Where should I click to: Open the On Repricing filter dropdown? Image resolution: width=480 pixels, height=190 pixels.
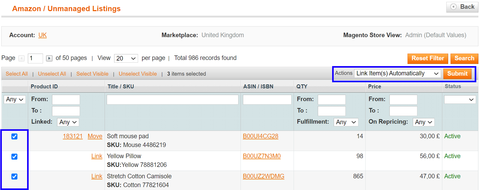coord(424,122)
